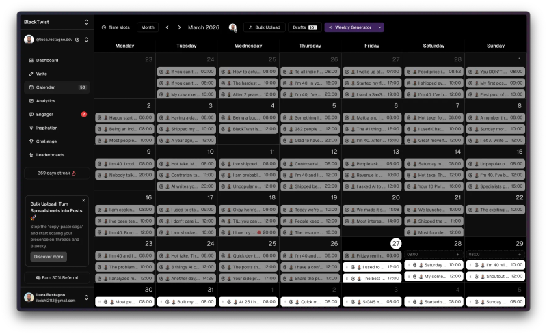This screenshot has width=547, height=334.
Task: Click the Weekly Generator button
Action: (x=350, y=27)
